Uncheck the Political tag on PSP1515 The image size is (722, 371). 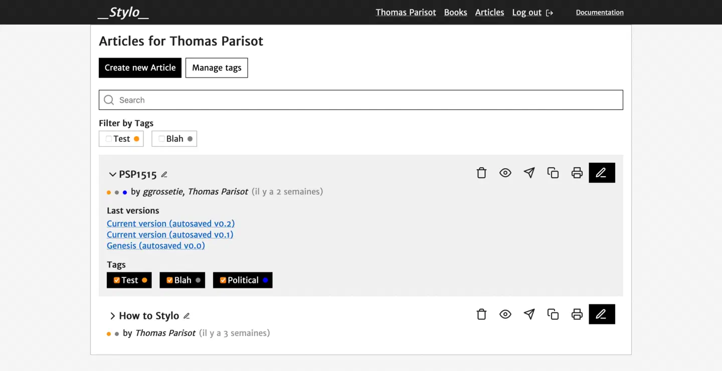pyautogui.click(x=223, y=280)
